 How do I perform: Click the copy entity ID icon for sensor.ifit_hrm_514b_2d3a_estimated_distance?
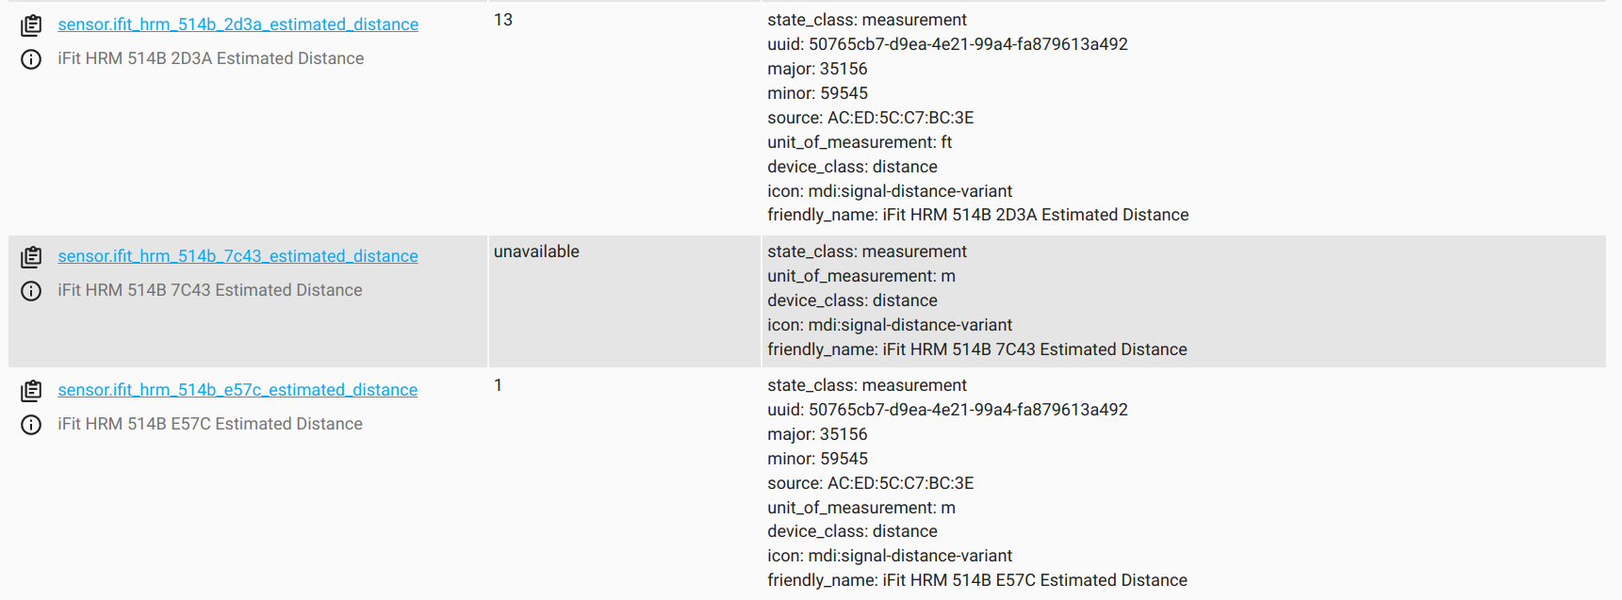click(x=31, y=24)
